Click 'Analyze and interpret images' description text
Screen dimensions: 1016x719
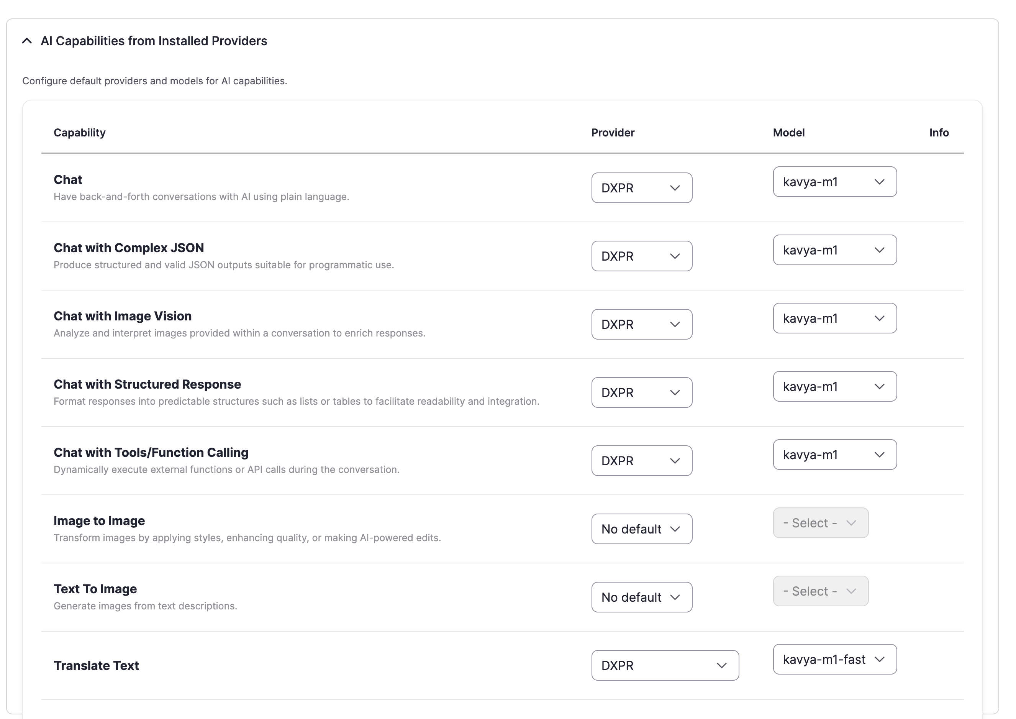pyautogui.click(x=239, y=333)
